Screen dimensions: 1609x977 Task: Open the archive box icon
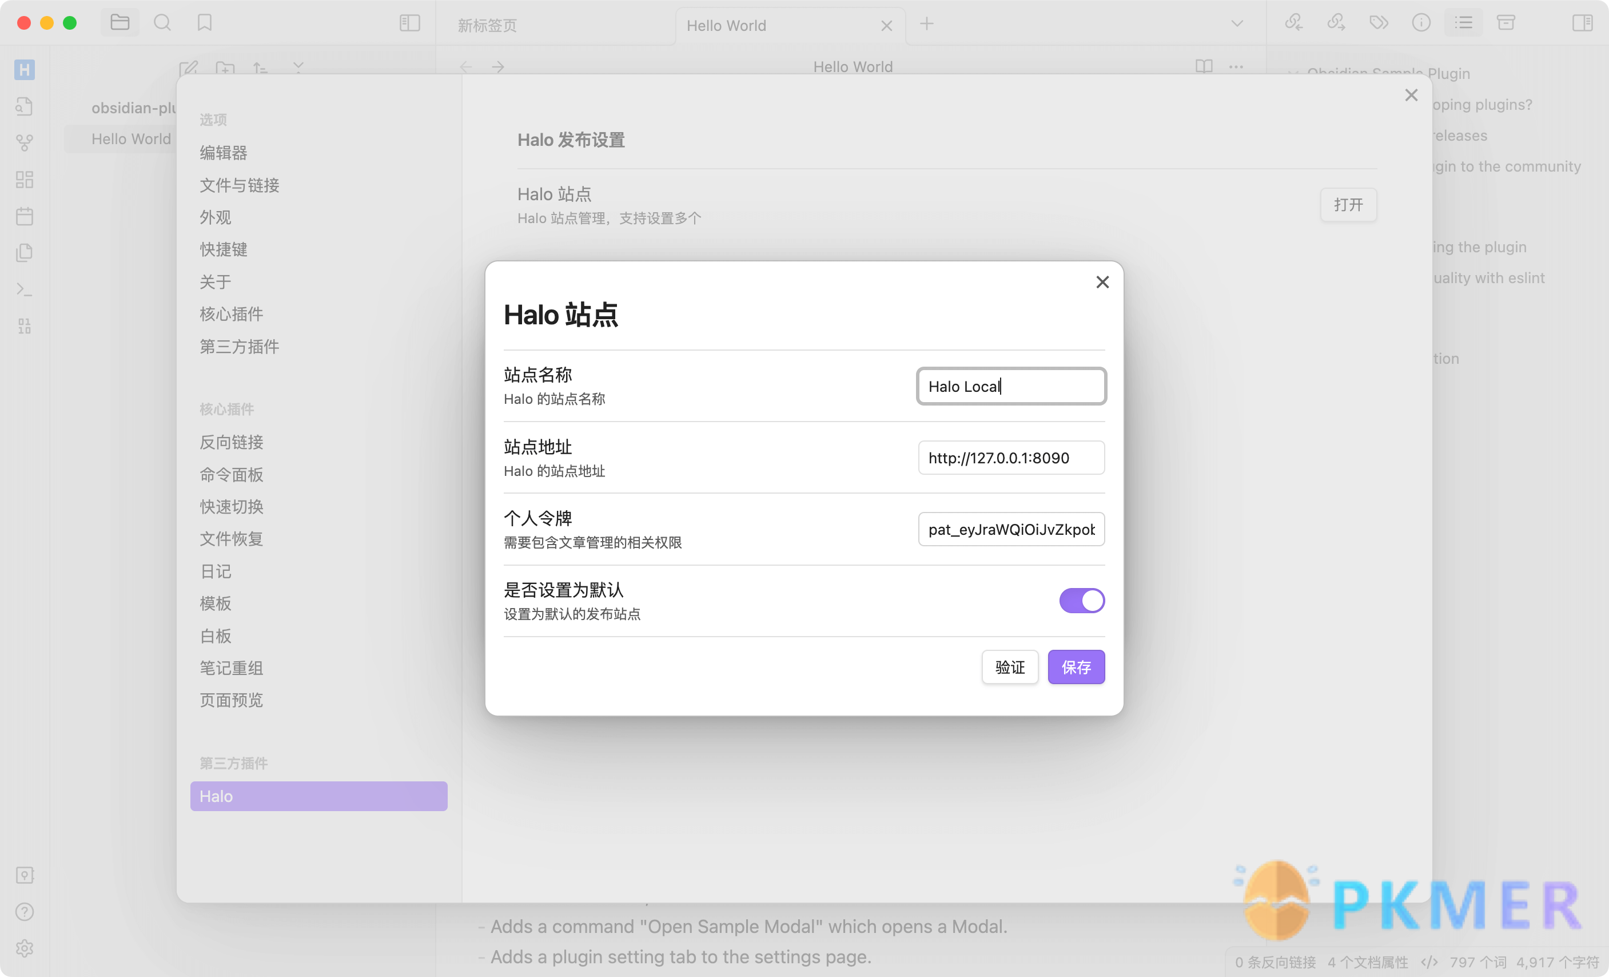click(x=1506, y=23)
